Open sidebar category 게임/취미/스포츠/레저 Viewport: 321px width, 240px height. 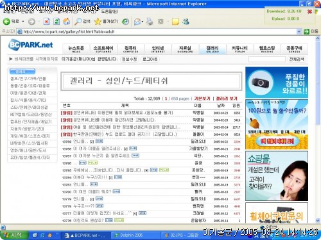tap(30, 136)
